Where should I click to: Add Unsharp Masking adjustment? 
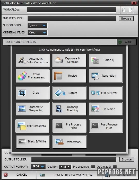[69, 109]
